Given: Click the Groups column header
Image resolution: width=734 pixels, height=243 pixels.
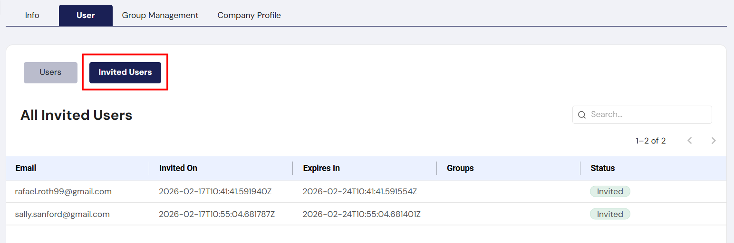Looking at the screenshot, I should point(460,168).
